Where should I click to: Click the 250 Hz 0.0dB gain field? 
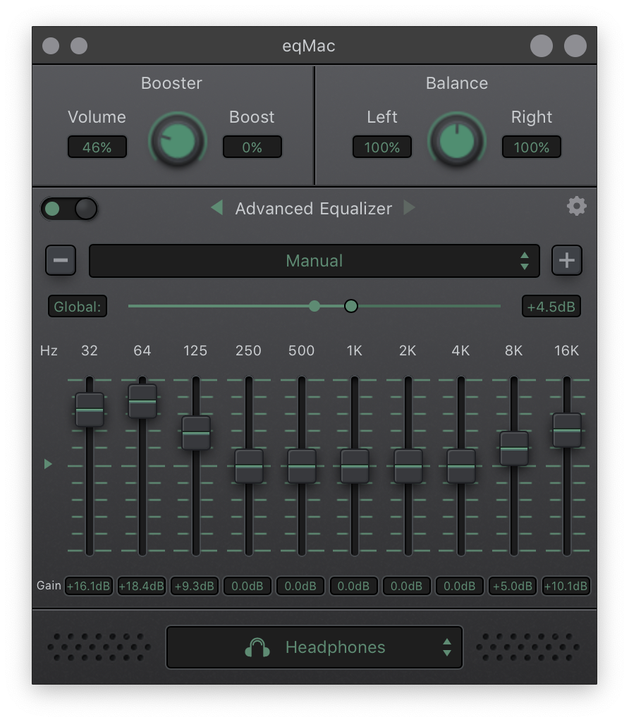coord(248,586)
